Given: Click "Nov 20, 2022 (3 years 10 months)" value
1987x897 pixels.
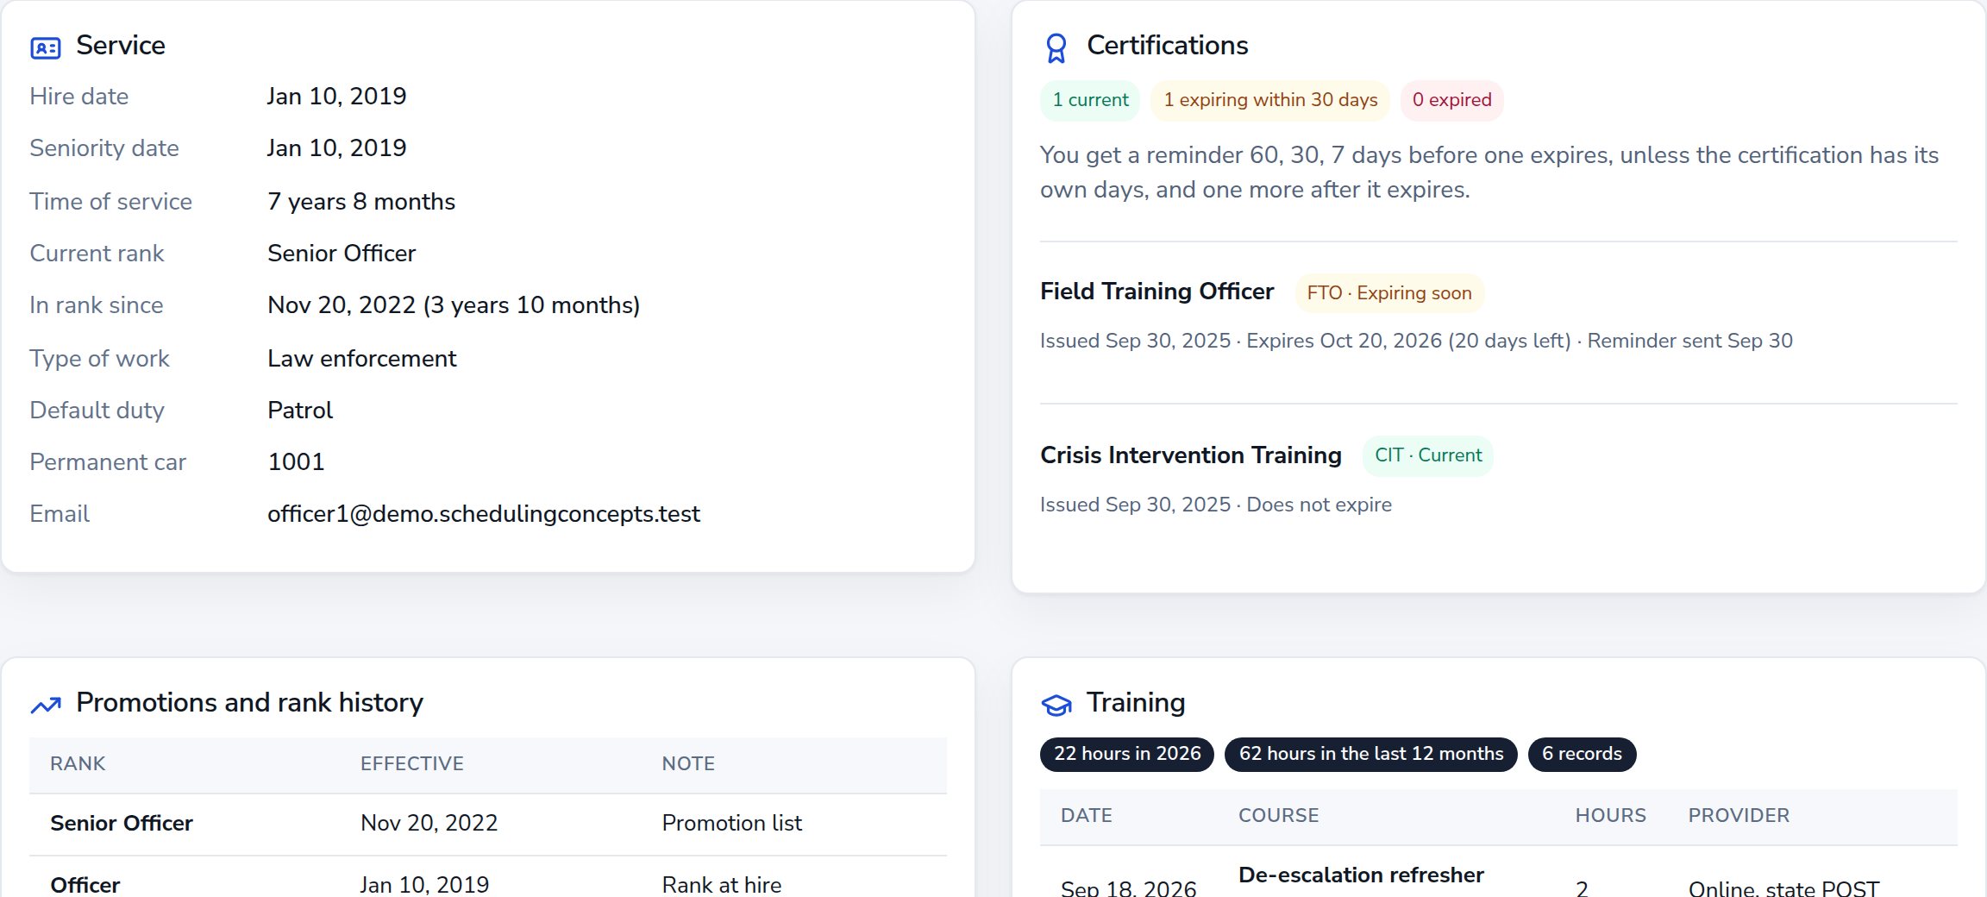Looking at the screenshot, I should 454,305.
